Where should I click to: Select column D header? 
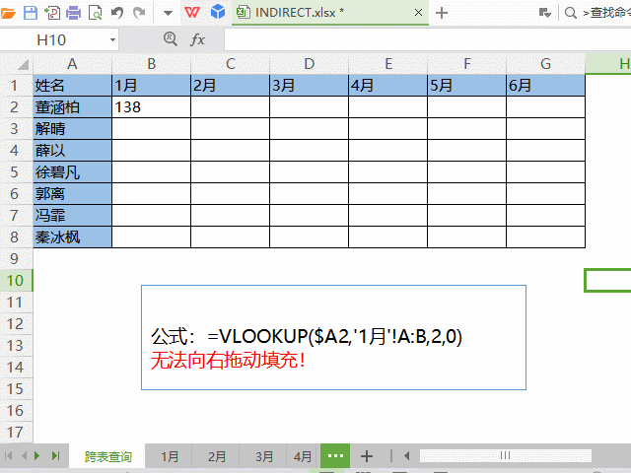pyautogui.click(x=309, y=63)
